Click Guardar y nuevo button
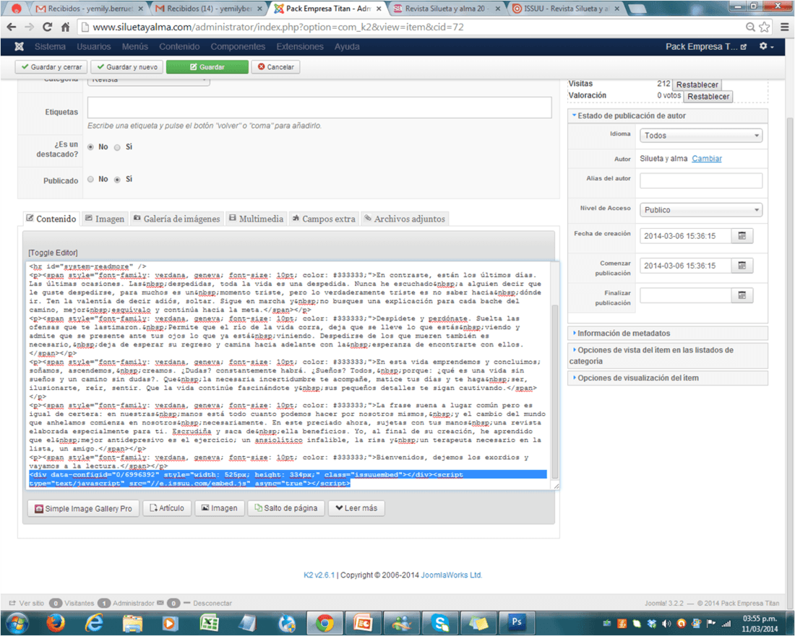 point(128,67)
